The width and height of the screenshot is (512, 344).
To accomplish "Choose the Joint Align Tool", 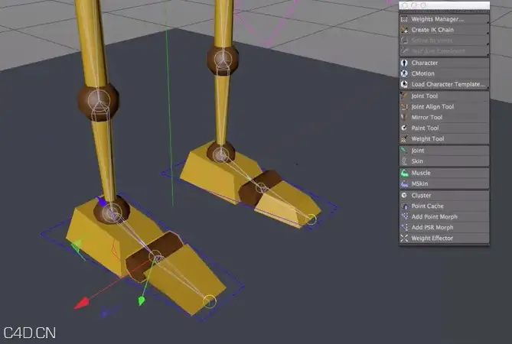I will pyautogui.click(x=444, y=107).
